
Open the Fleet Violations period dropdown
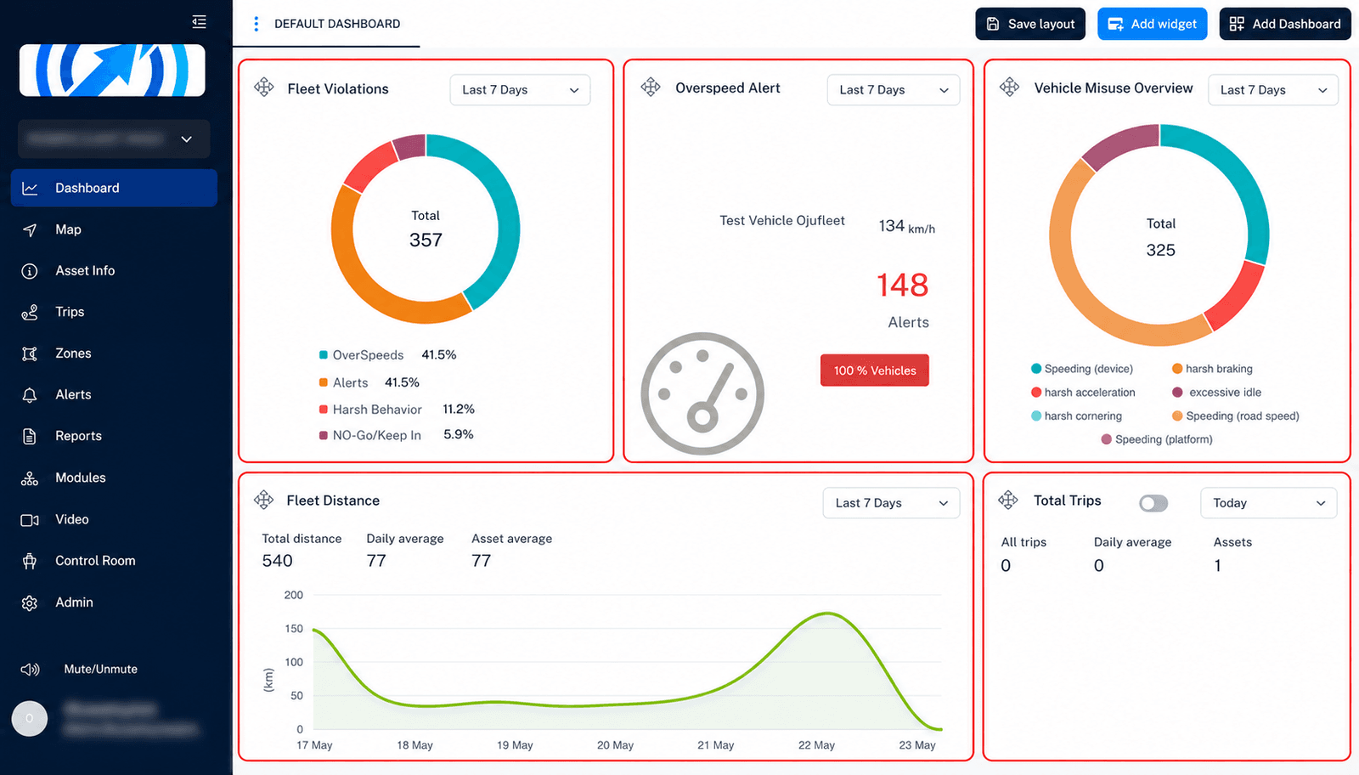coord(520,90)
